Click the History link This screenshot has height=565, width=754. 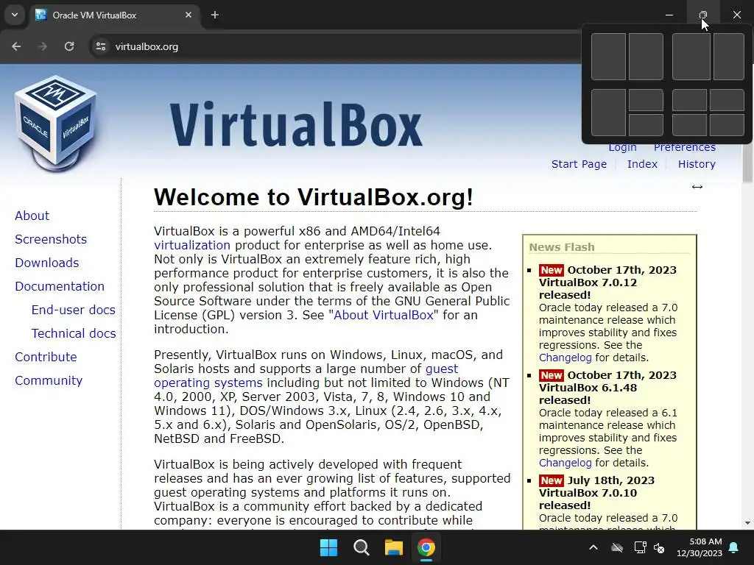tap(697, 164)
